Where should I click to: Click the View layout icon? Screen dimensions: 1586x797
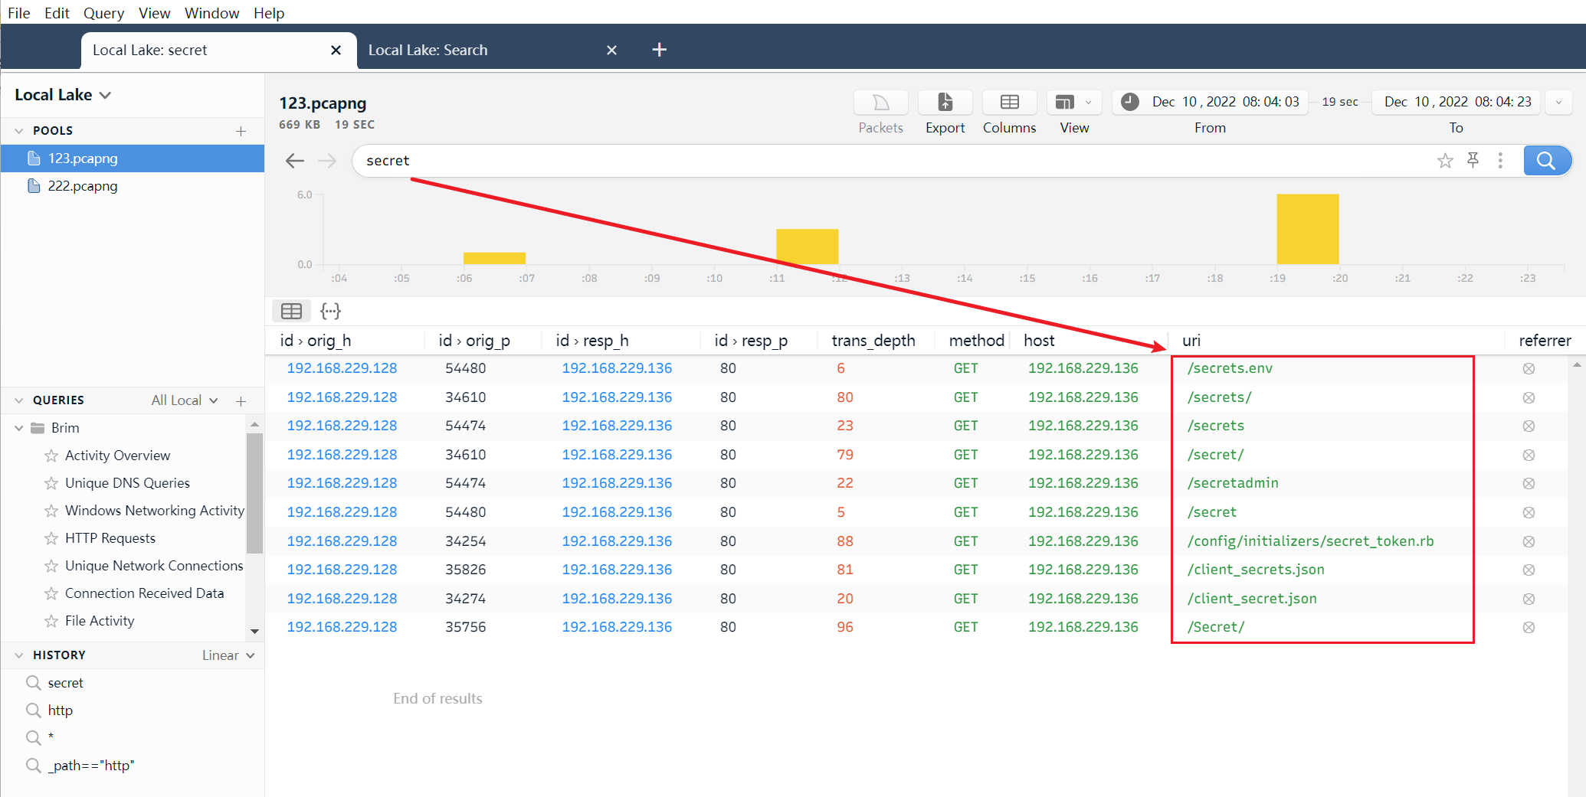[x=1064, y=103]
